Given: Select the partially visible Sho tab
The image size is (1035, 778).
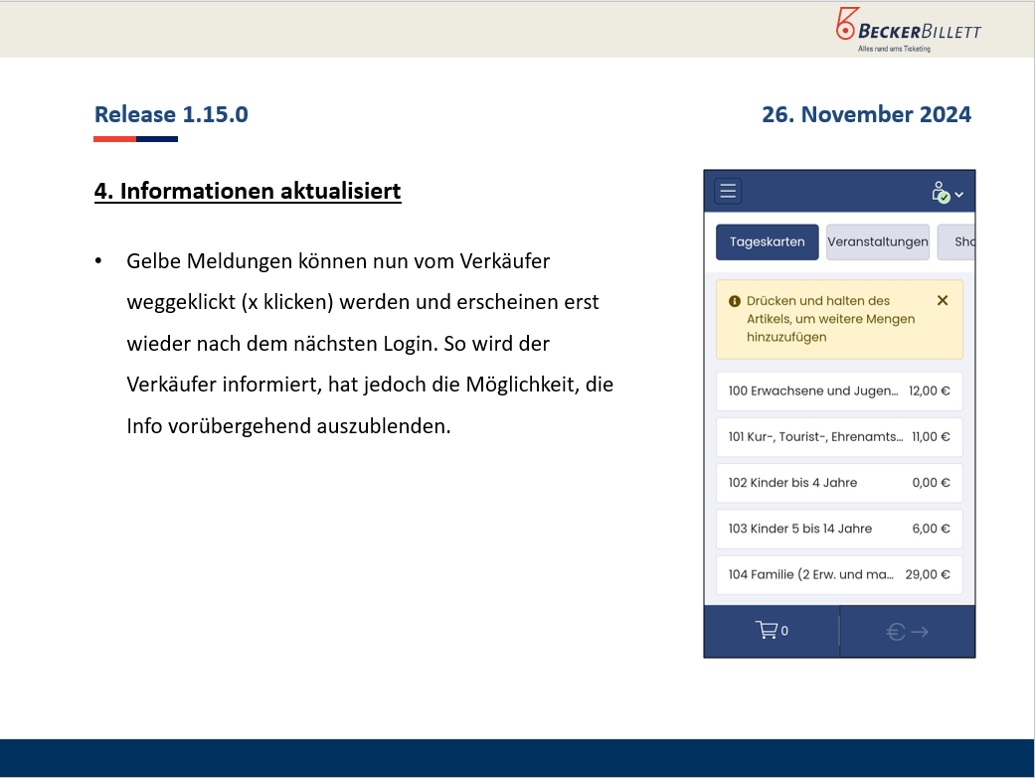Looking at the screenshot, I should point(956,242).
